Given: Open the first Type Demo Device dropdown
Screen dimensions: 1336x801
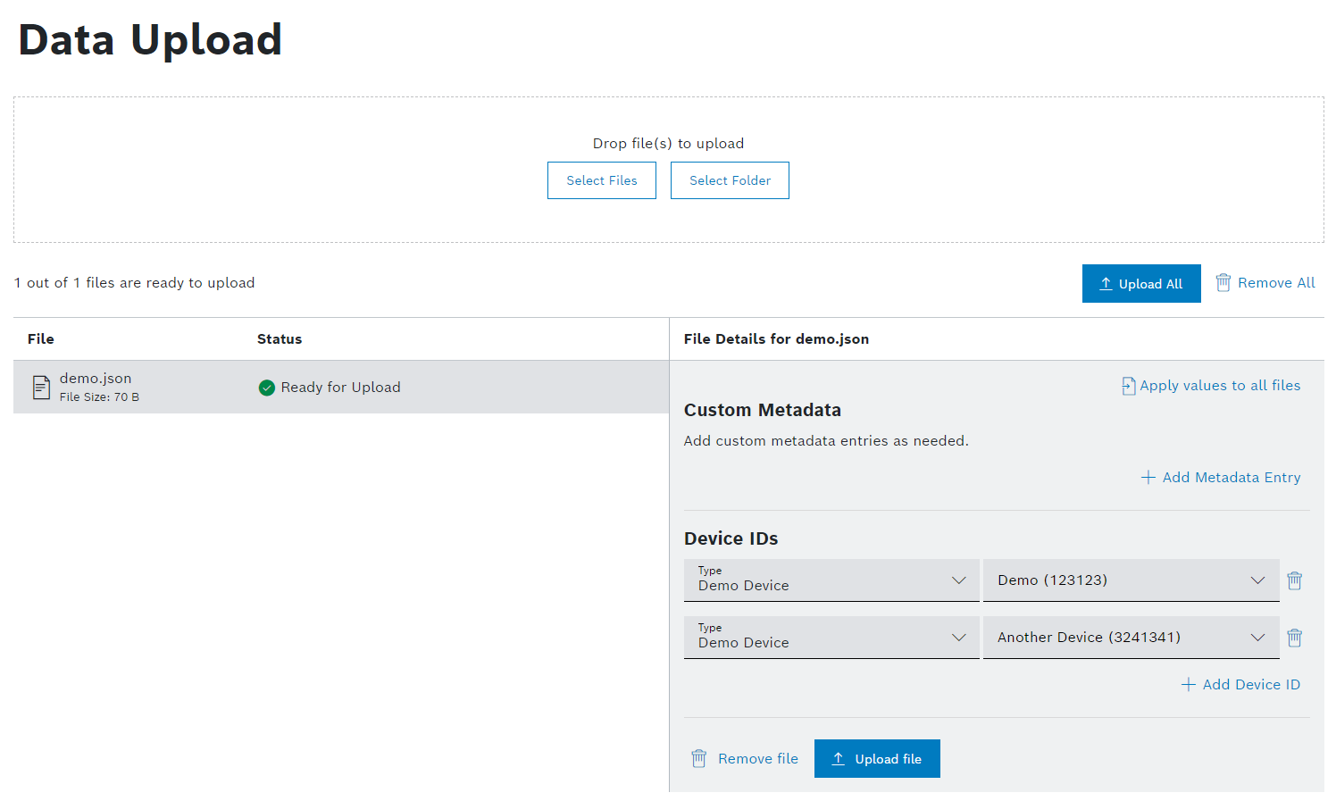Looking at the screenshot, I should click(x=831, y=580).
